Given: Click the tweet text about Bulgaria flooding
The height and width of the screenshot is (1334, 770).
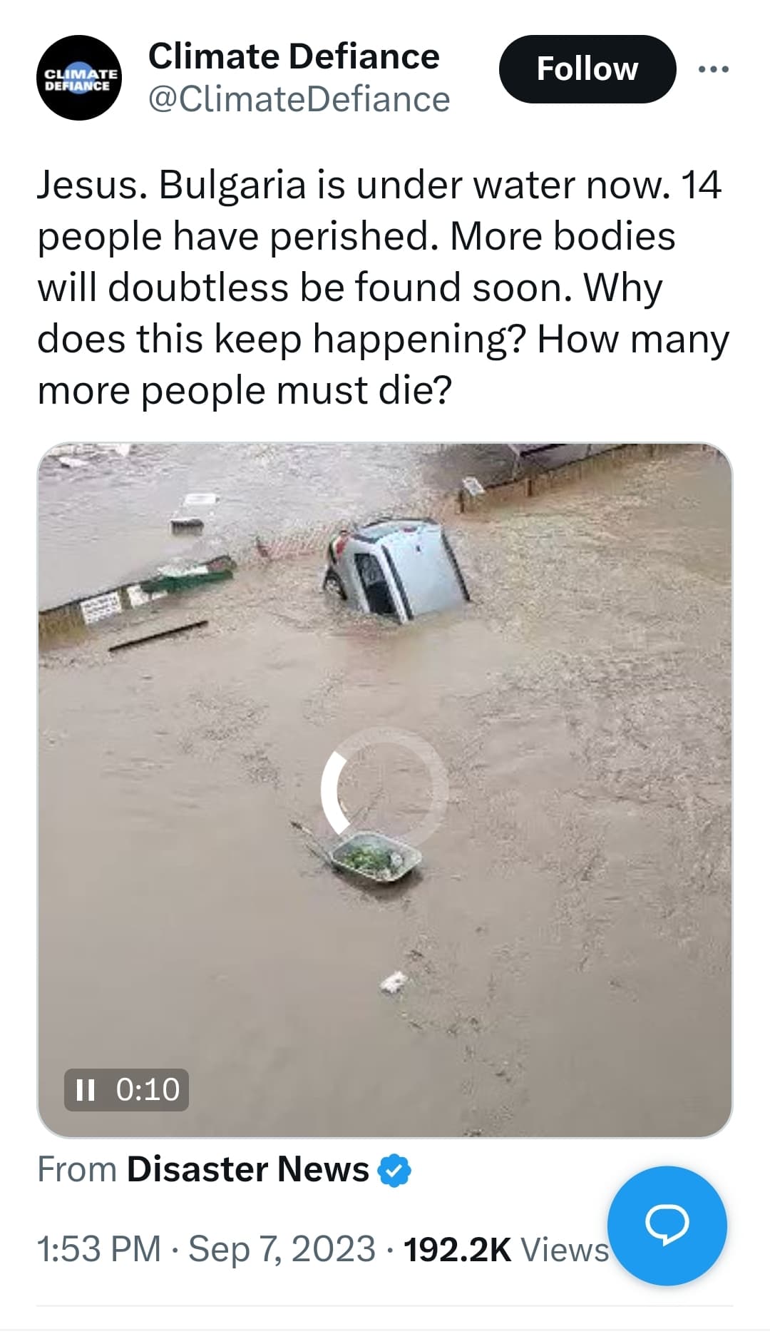Looking at the screenshot, I should pyautogui.click(x=383, y=287).
